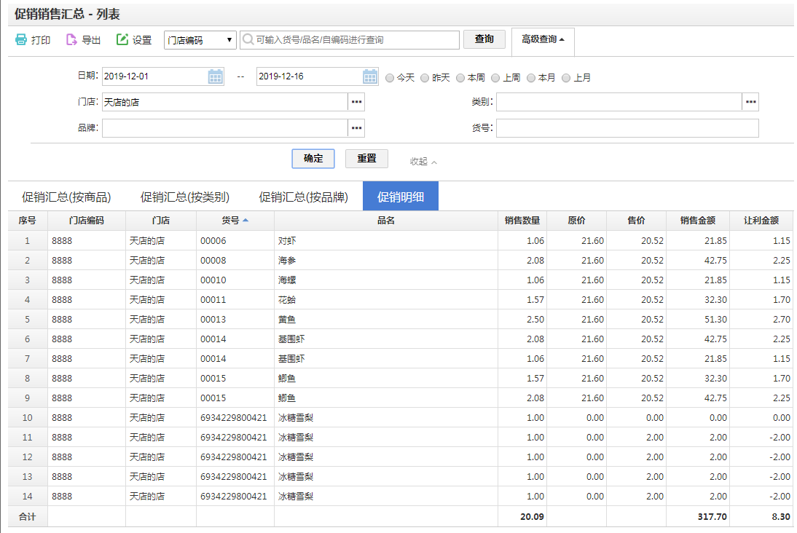Click the brand (品牌) ellipsis browse button
797x533 pixels.
pos(356,128)
